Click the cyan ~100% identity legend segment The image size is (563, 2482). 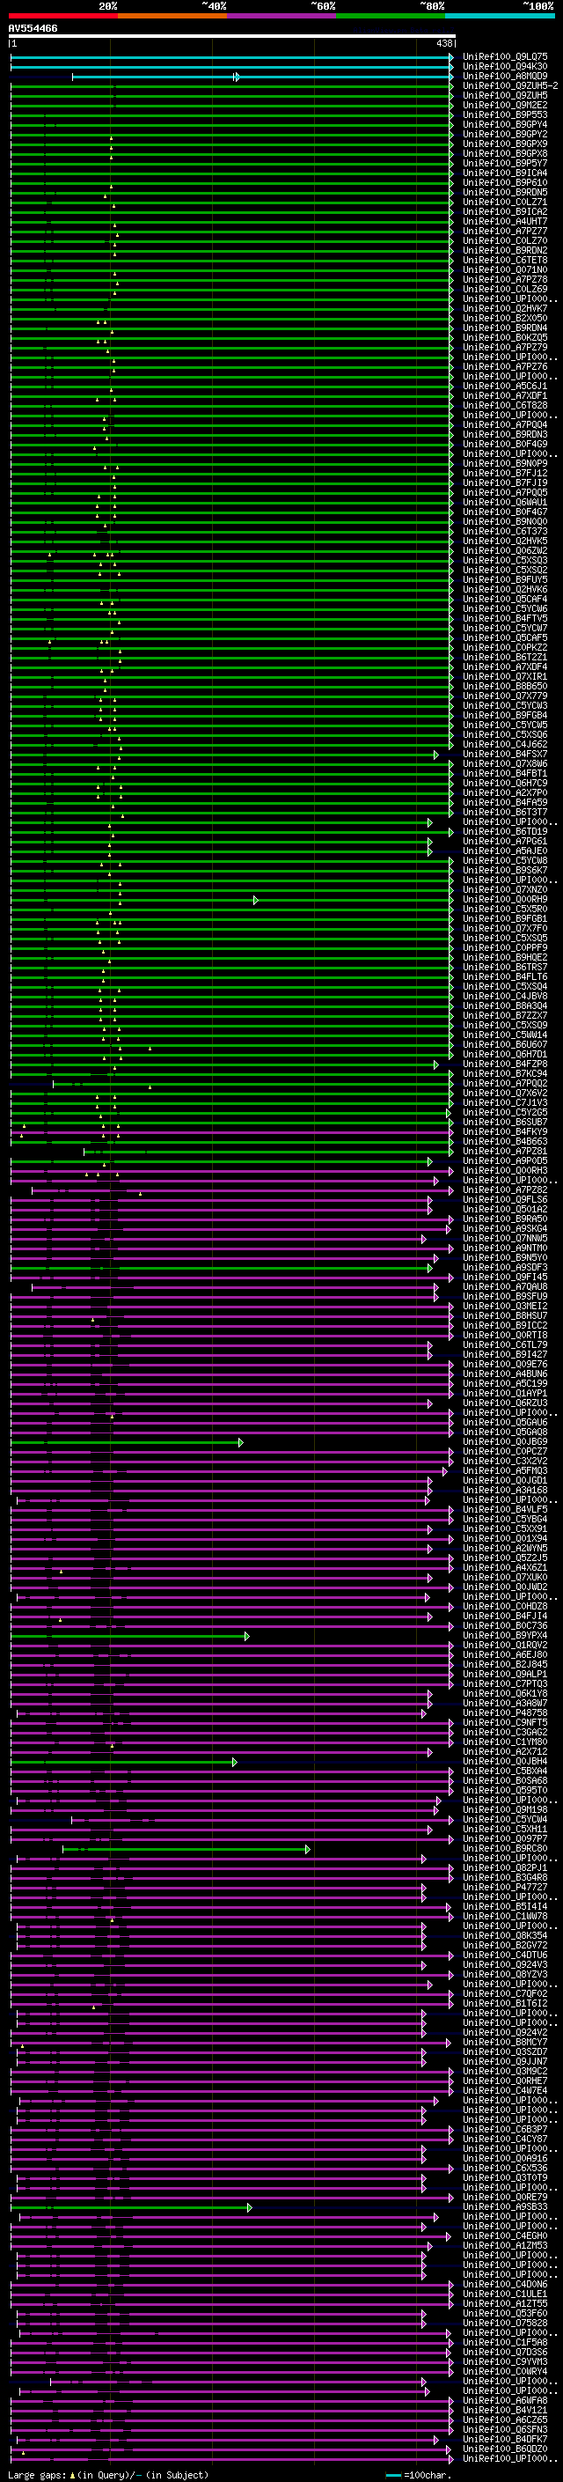500,16
